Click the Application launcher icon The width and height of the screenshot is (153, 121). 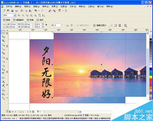coord(60,11)
